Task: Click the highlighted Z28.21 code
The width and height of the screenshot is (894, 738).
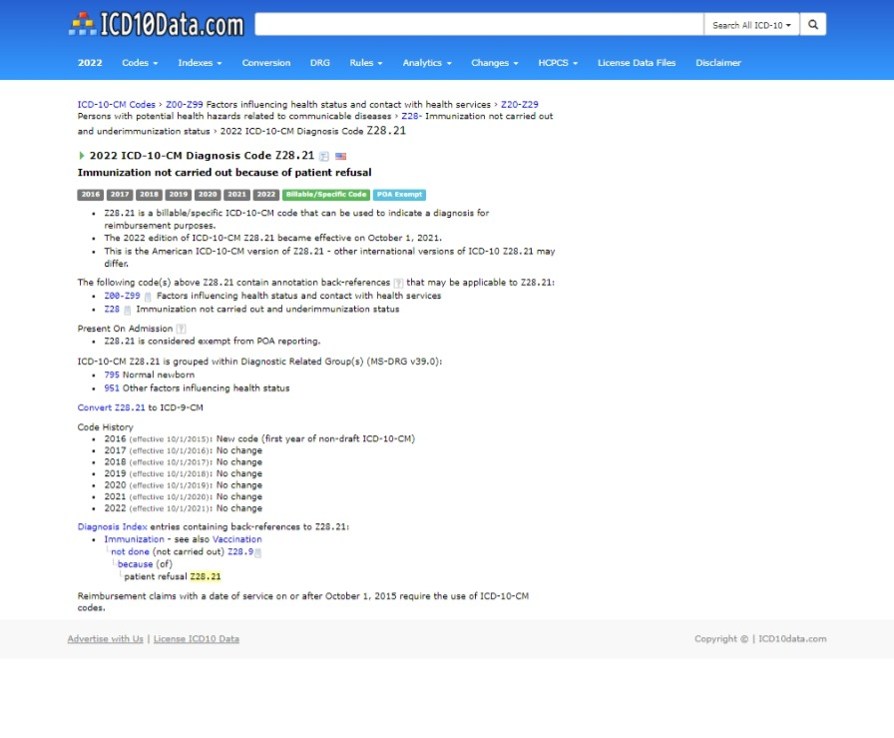Action: [x=206, y=577]
